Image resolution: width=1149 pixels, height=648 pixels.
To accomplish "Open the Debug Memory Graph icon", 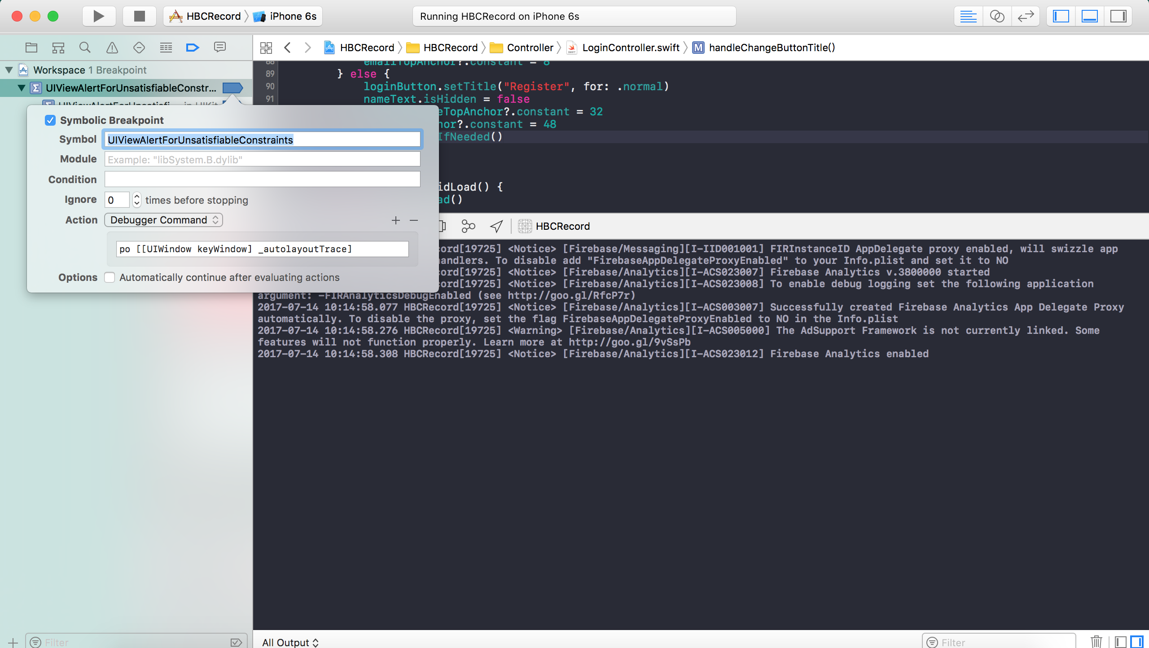I will 468,226.
